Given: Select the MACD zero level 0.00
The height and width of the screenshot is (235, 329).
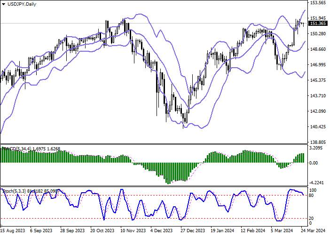Looking at the screenshot, I should click(314, 163).
